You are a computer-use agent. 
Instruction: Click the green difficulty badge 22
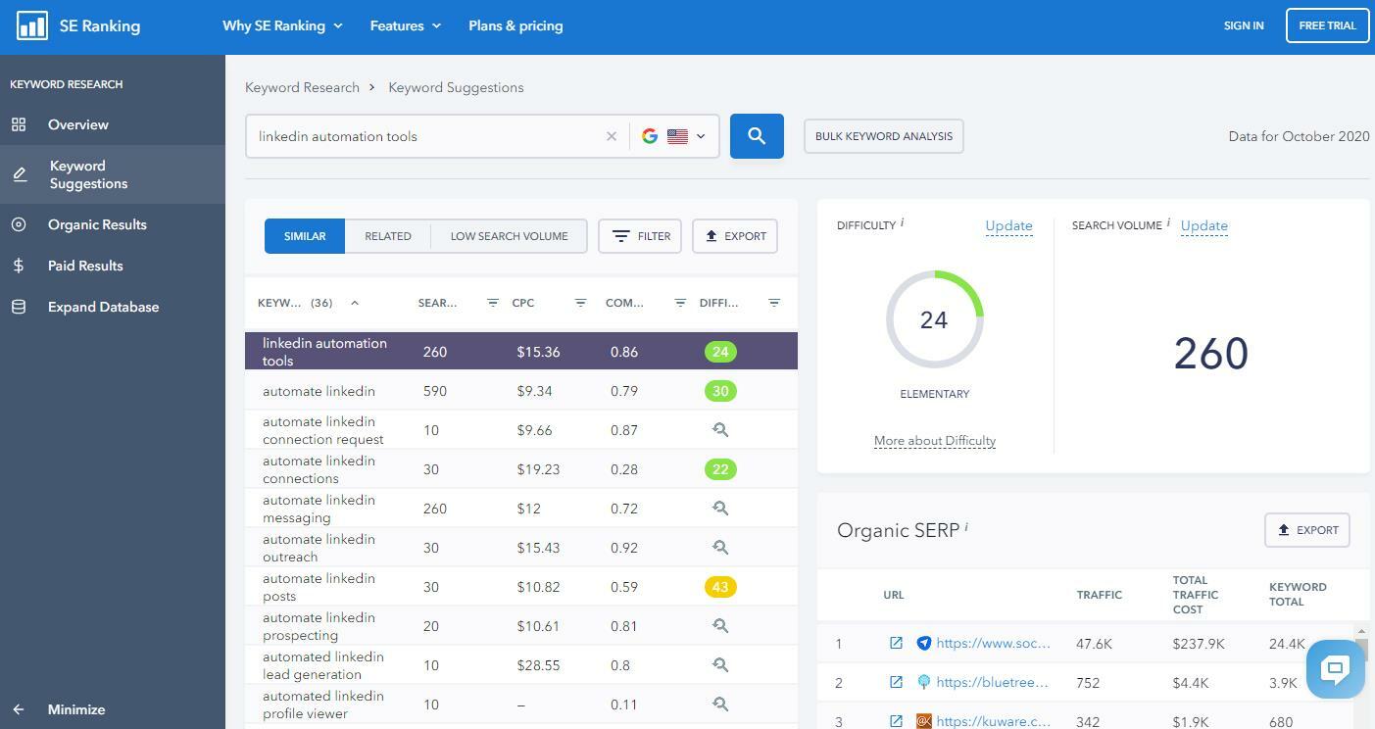tap(720, 469)
